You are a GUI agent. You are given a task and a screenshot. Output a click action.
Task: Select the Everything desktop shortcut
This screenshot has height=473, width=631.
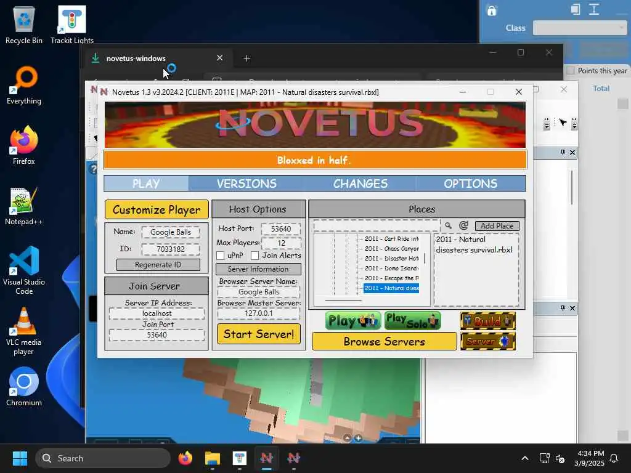click(x=24, y=85)
